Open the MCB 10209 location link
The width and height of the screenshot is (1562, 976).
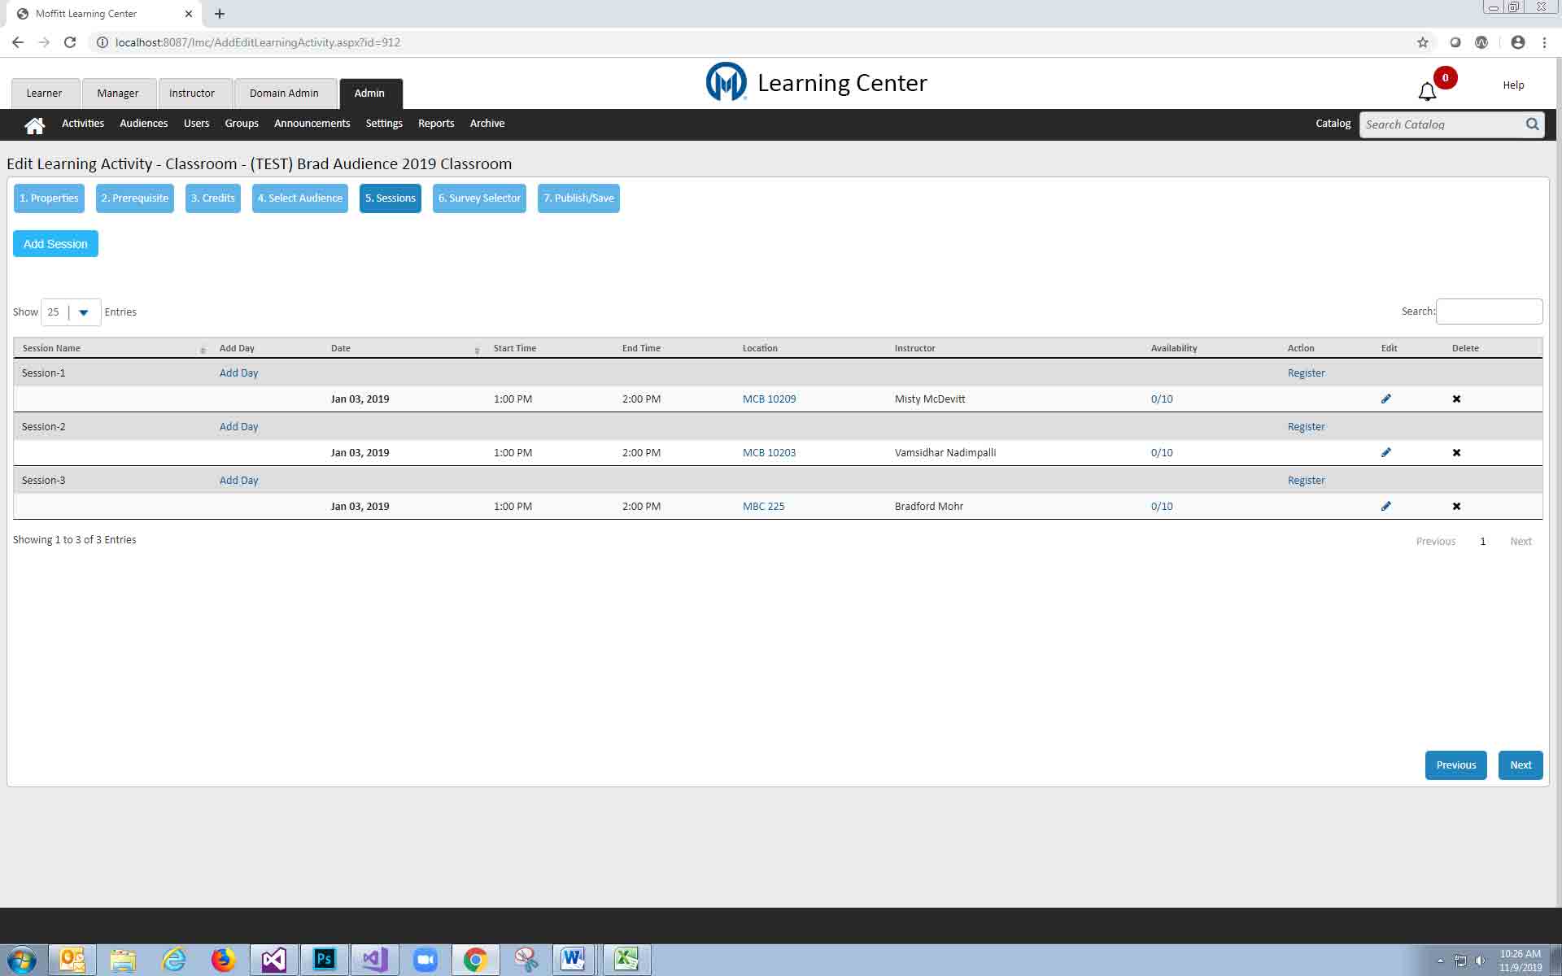[769, 399]
